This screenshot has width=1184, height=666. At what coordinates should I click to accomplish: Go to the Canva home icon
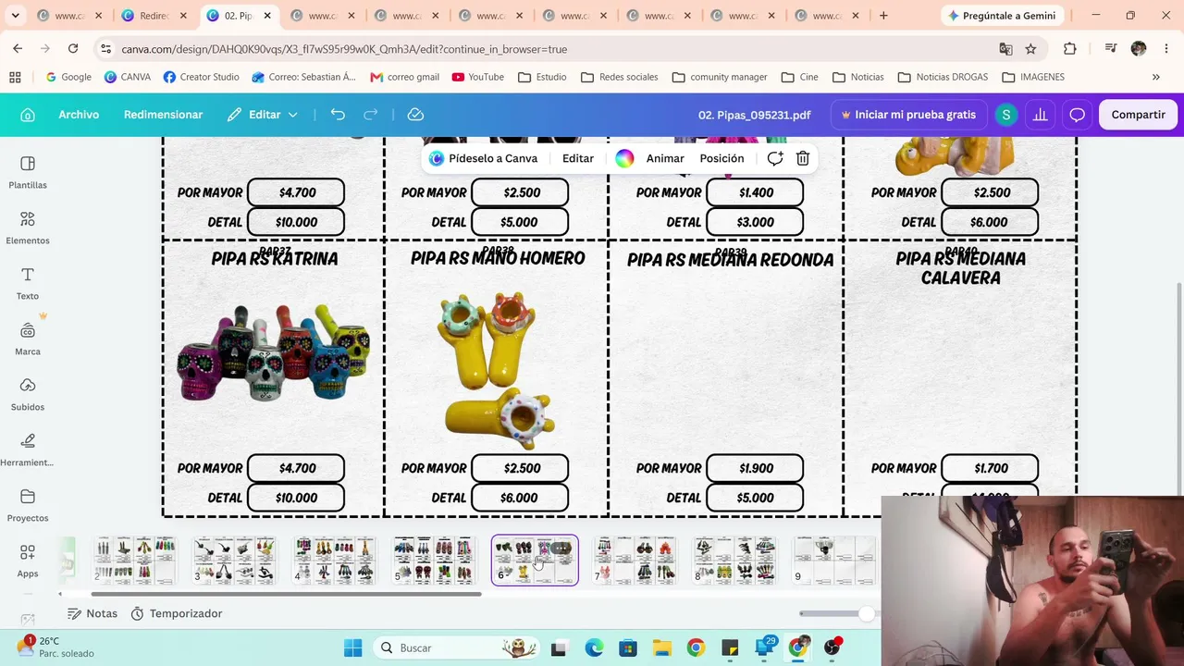click(28, 115)
